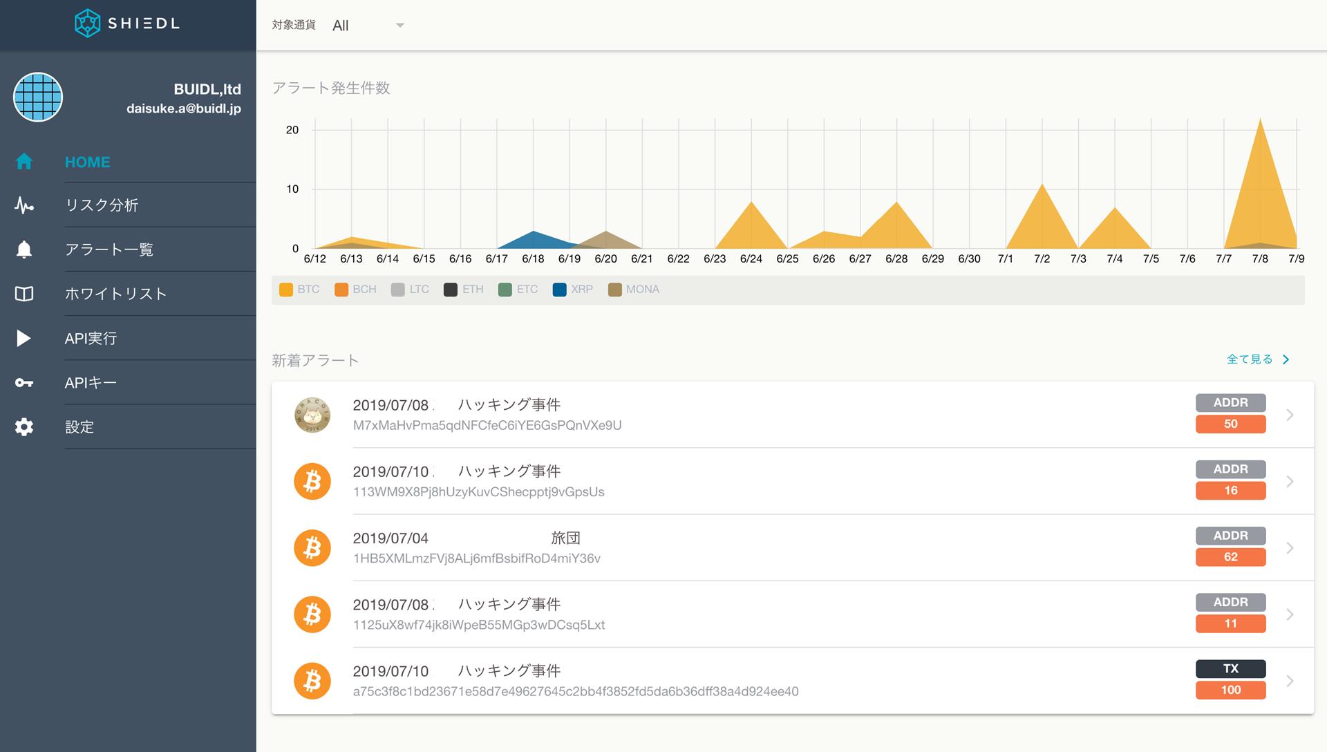Click address M7xMaHvPma5qdNFCfeC6iYE6GsPQnVXe9U
The width and height of the screenshot is (1327, 752).
(x=487, y=426)
